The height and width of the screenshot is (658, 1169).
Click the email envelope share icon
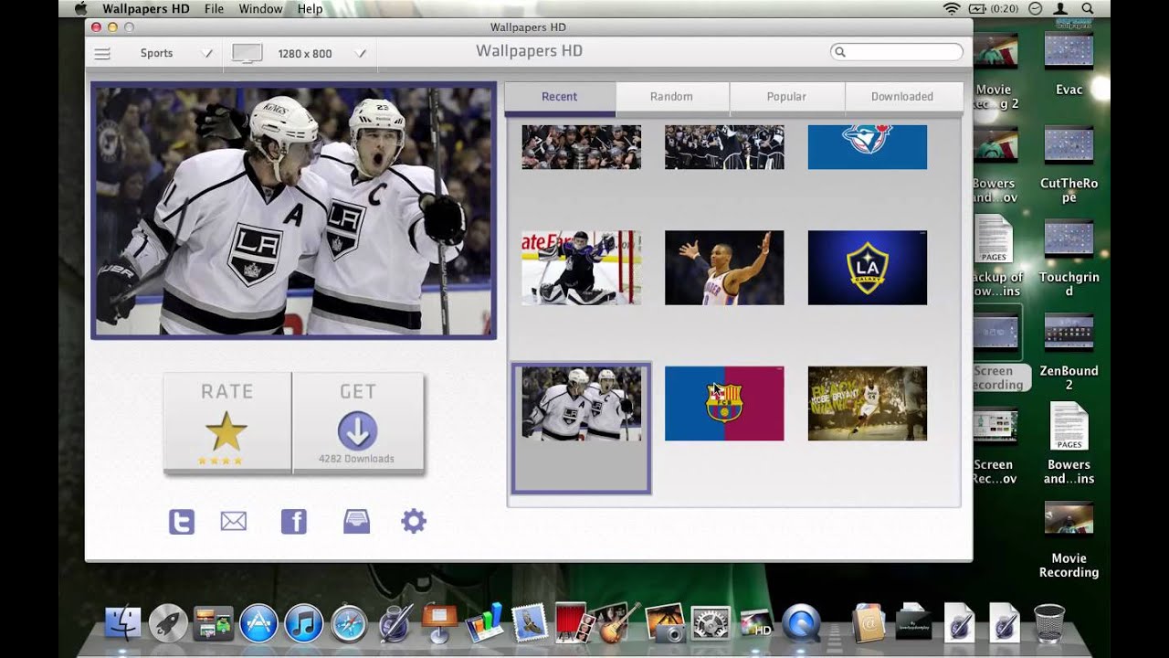pyautogui.click(x=234, y=522)
